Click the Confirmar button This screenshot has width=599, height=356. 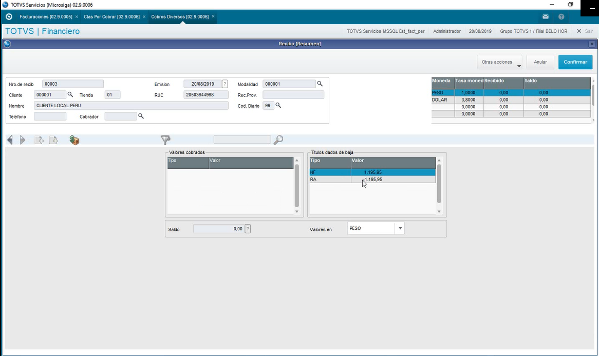575,62
